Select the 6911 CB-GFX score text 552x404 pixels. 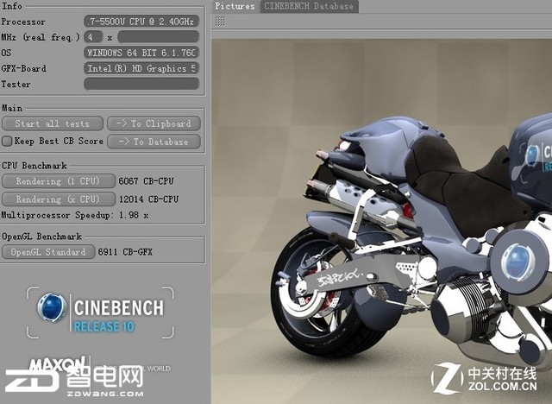(125, 252)
